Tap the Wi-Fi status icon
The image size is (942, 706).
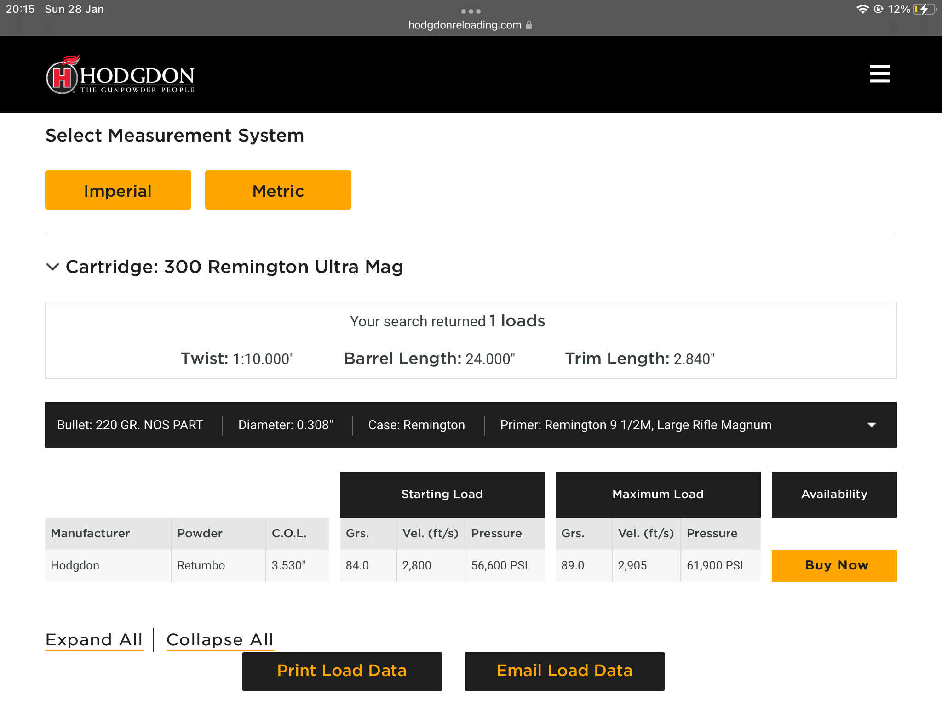click(862, 9)
